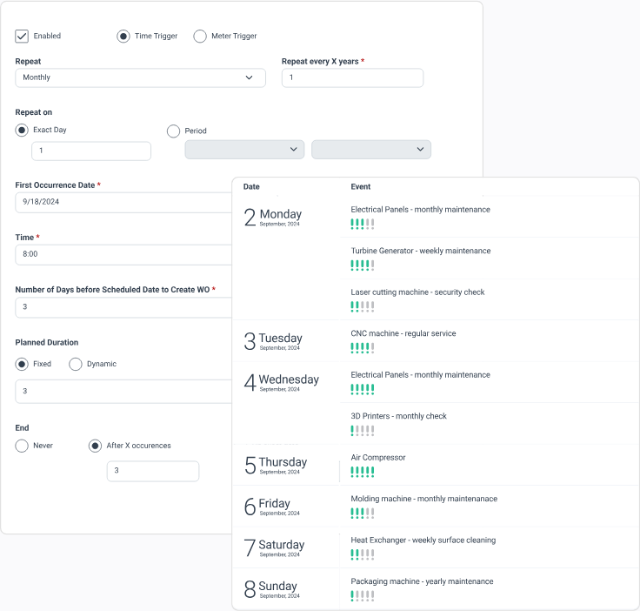
Task: Click progress bars under Molding machine event
Action: coord(363,513)
